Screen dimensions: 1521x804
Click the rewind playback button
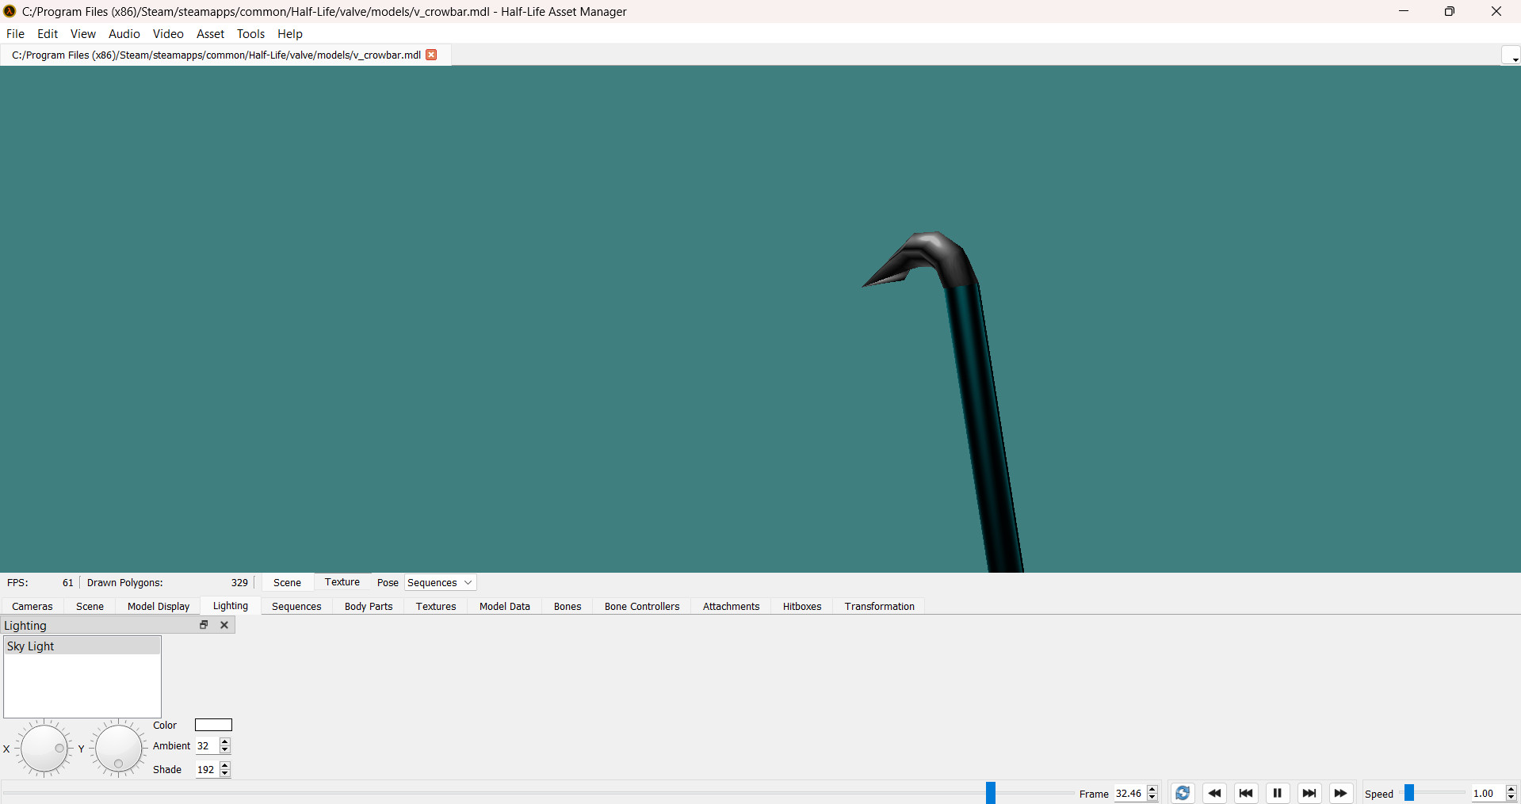[1214, 793]
